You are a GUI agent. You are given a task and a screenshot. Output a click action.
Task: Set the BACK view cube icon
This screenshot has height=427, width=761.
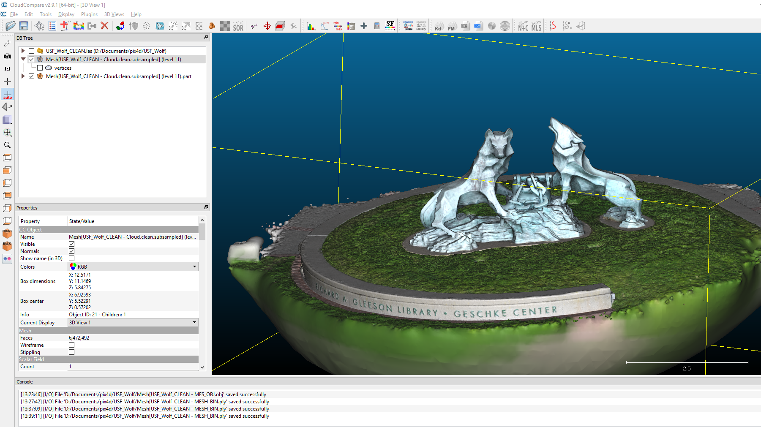click(7, 246)
